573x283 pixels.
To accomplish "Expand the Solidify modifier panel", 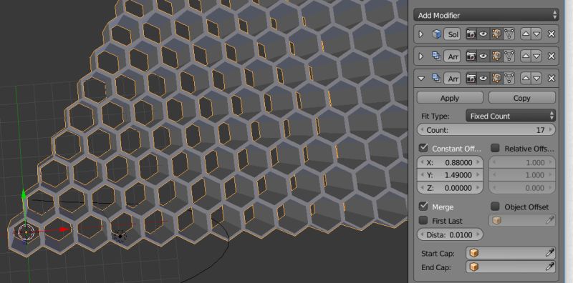I will click(421, 34).
